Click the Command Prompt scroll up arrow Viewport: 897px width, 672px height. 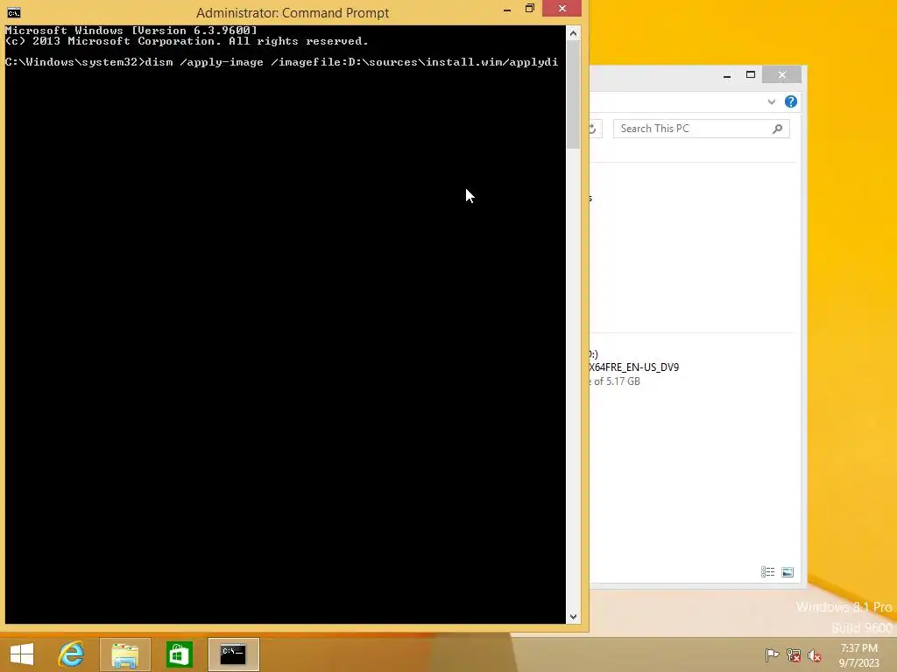(x=573, y=33)
